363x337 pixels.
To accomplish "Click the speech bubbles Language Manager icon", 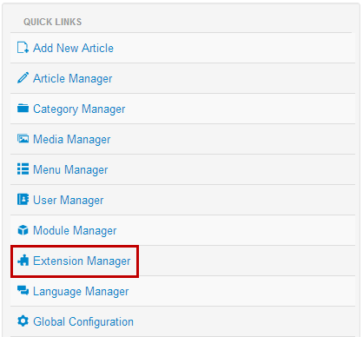I will [23, 290].
